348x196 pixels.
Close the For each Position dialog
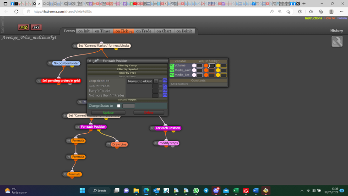[90, 60]
